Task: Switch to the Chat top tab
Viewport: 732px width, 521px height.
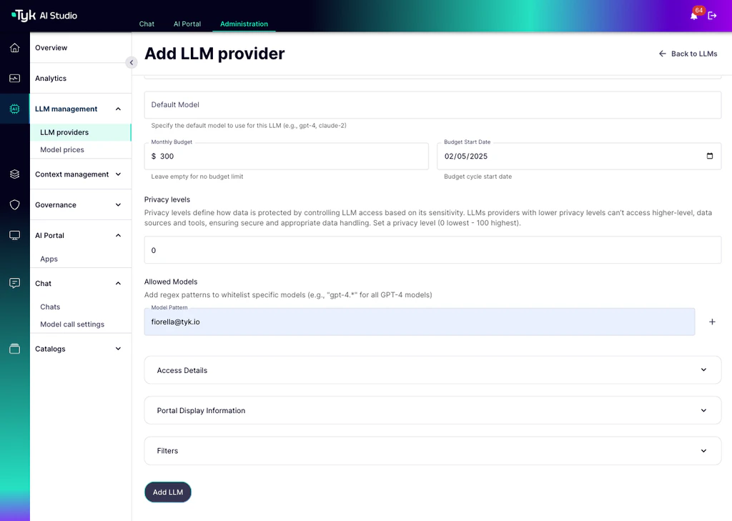Action: tap(147, 24)
